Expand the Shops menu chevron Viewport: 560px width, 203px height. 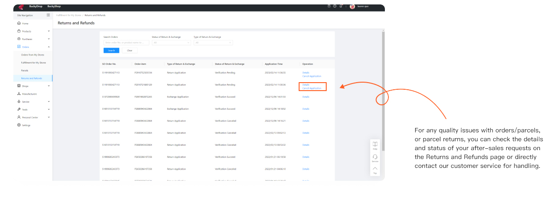pos(48,86)
